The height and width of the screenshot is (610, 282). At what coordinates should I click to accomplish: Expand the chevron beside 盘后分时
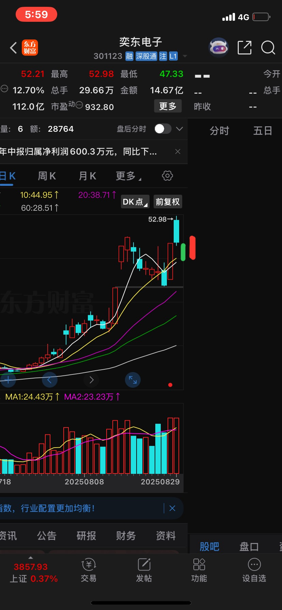(x=179, y=129)
